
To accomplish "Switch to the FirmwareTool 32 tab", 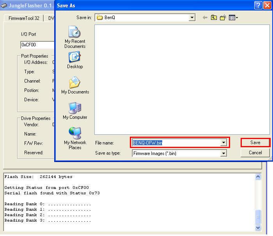I will click(24, 18).
